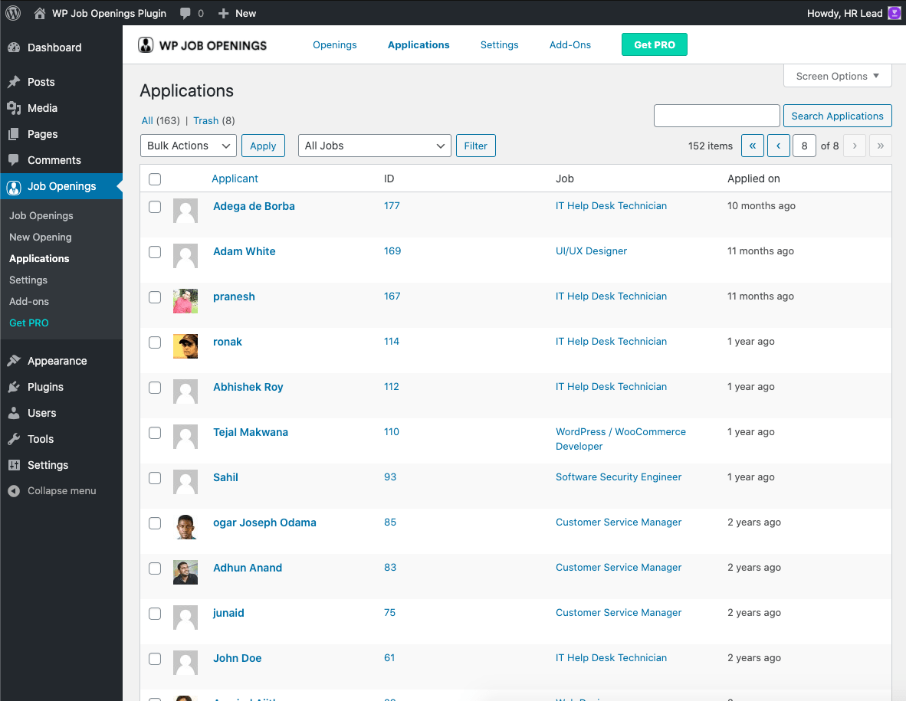
Task: Open Software Security Engineer job link
Action: pos(619,477)
